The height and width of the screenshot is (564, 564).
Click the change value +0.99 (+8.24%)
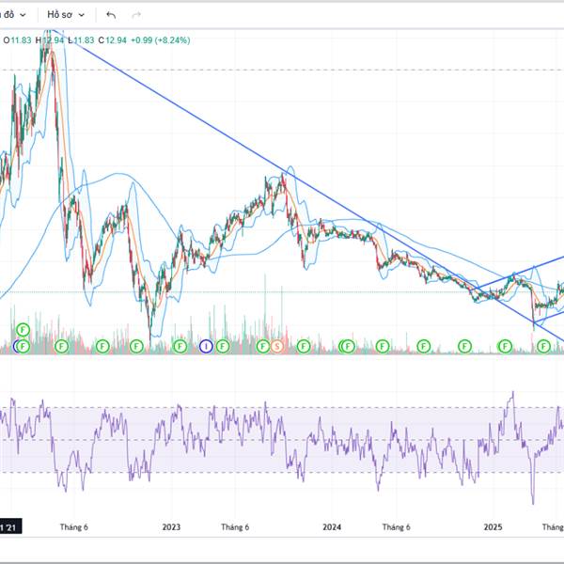click(160, 40)
